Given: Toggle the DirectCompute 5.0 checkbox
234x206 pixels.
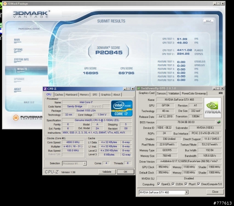Looking at the screenshot, I should [199, 184].
